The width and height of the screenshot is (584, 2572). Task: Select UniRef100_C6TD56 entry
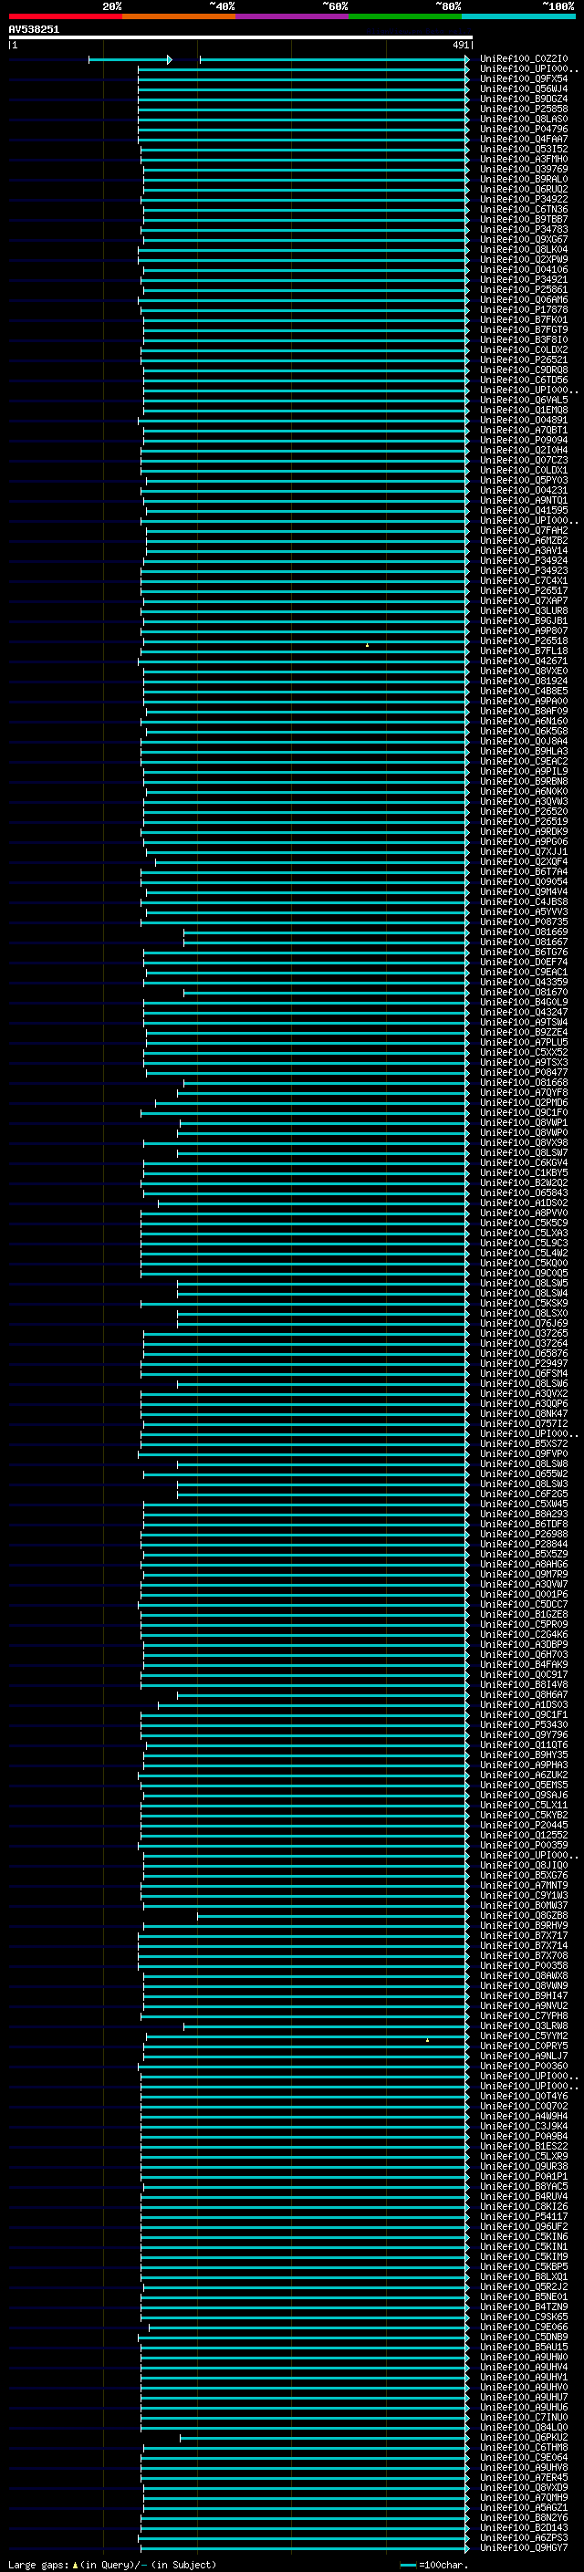pyautogui.click(x=524, y=380)
